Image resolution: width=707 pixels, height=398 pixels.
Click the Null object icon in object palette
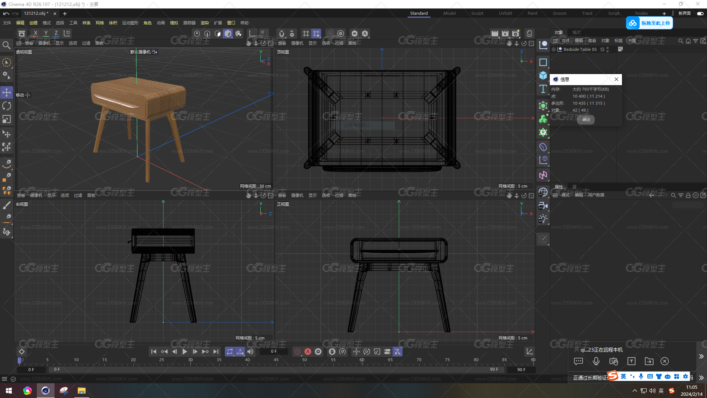543,45
